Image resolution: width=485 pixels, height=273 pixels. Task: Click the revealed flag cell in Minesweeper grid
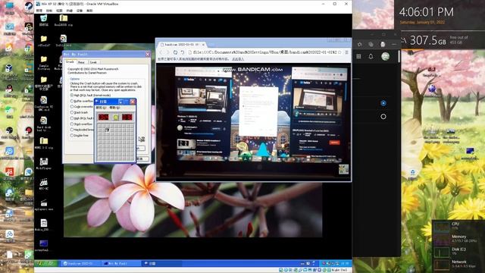108,130
